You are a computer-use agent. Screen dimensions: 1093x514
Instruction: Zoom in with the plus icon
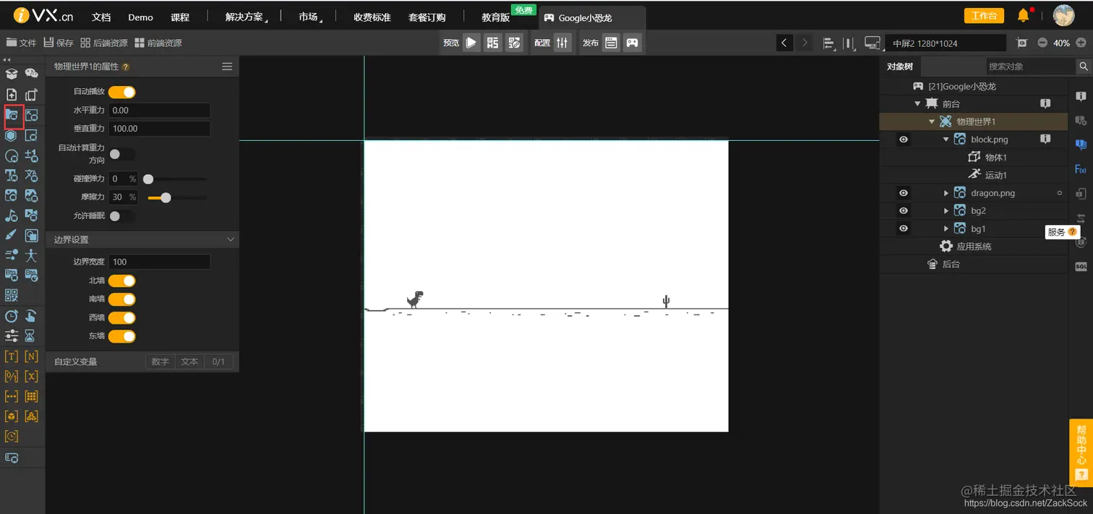tap(1081, 43)
